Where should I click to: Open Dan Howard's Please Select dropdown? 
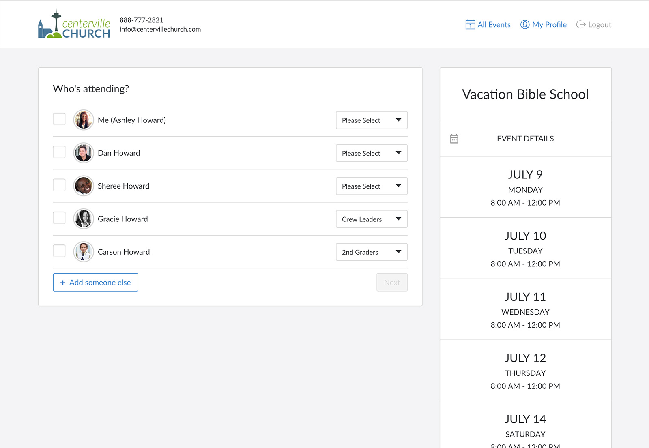click(x=371, y=153)
